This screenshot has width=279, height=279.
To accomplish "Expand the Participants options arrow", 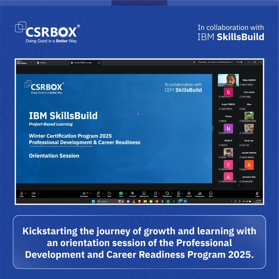I will [91, 193].
